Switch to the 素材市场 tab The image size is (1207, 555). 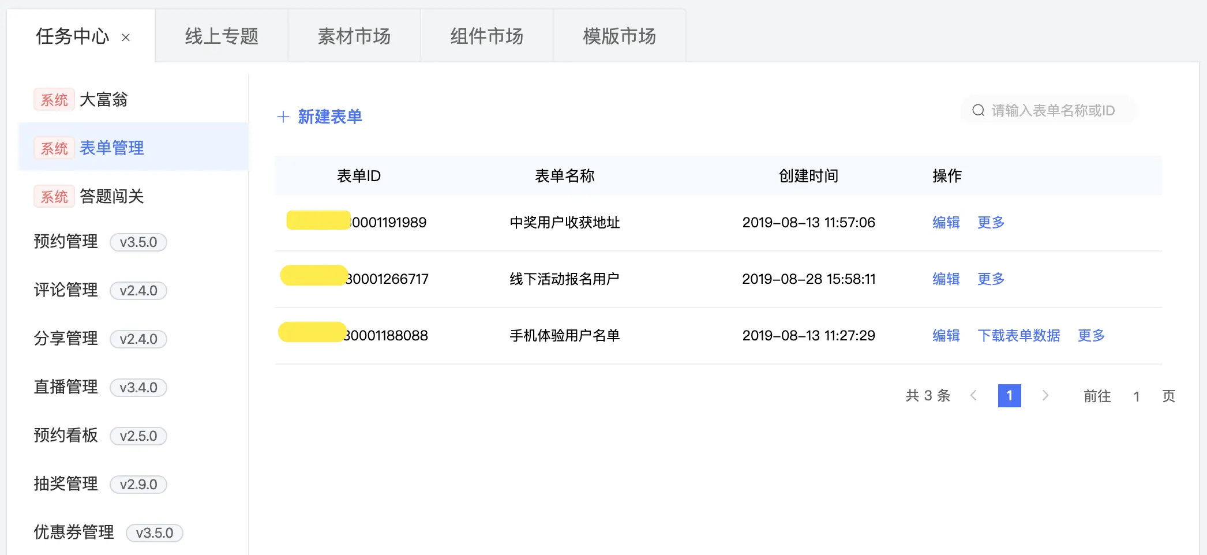point(354,36)
